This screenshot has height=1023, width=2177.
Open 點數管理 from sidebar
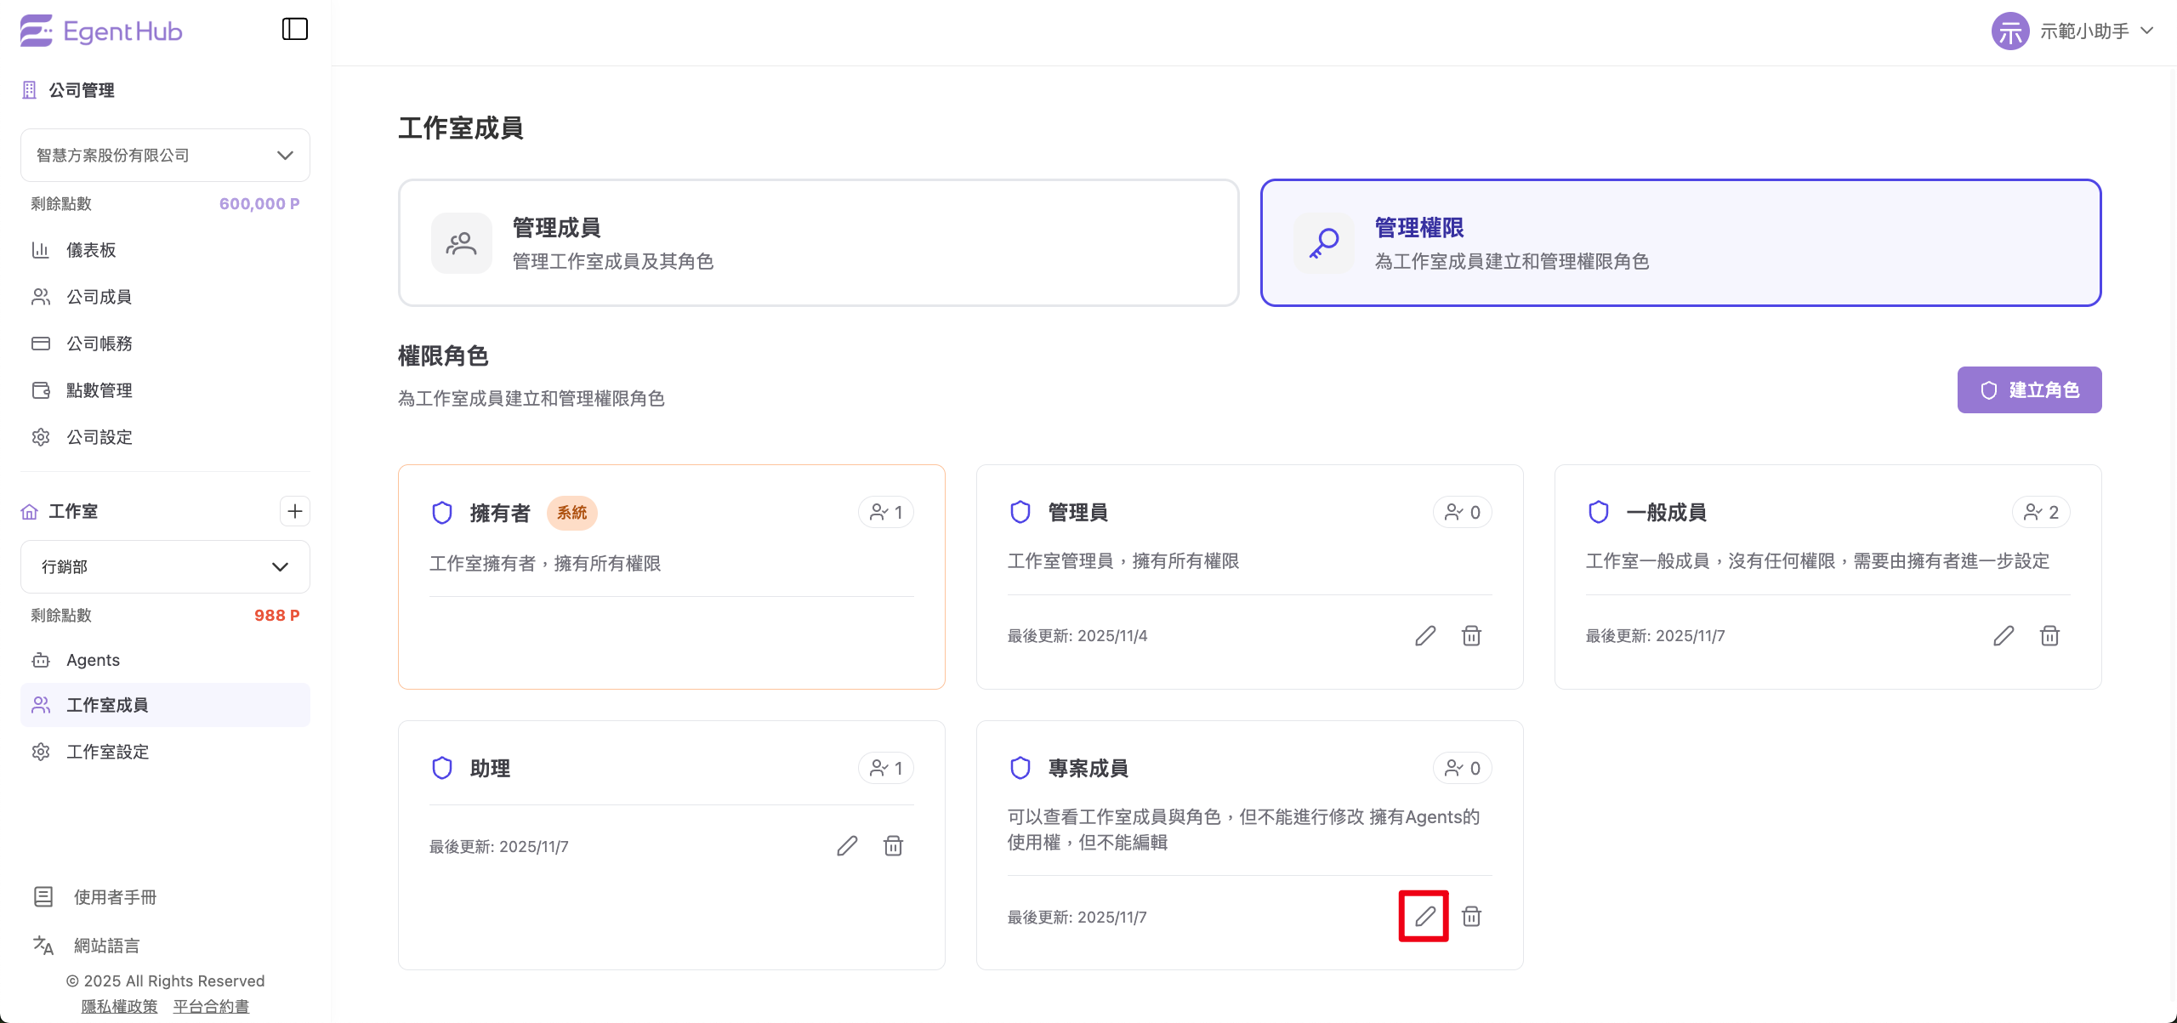(x=99, y=390)
